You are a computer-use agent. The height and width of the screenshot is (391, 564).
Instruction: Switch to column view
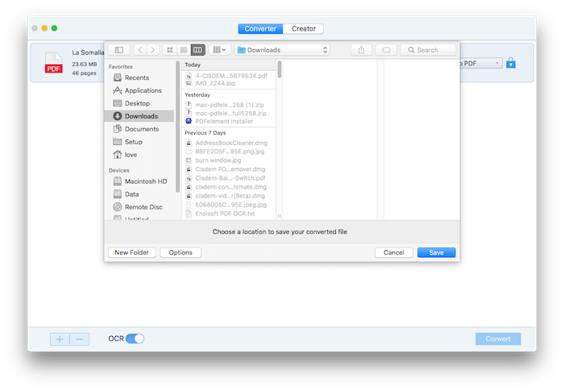[x=197, y=50]
